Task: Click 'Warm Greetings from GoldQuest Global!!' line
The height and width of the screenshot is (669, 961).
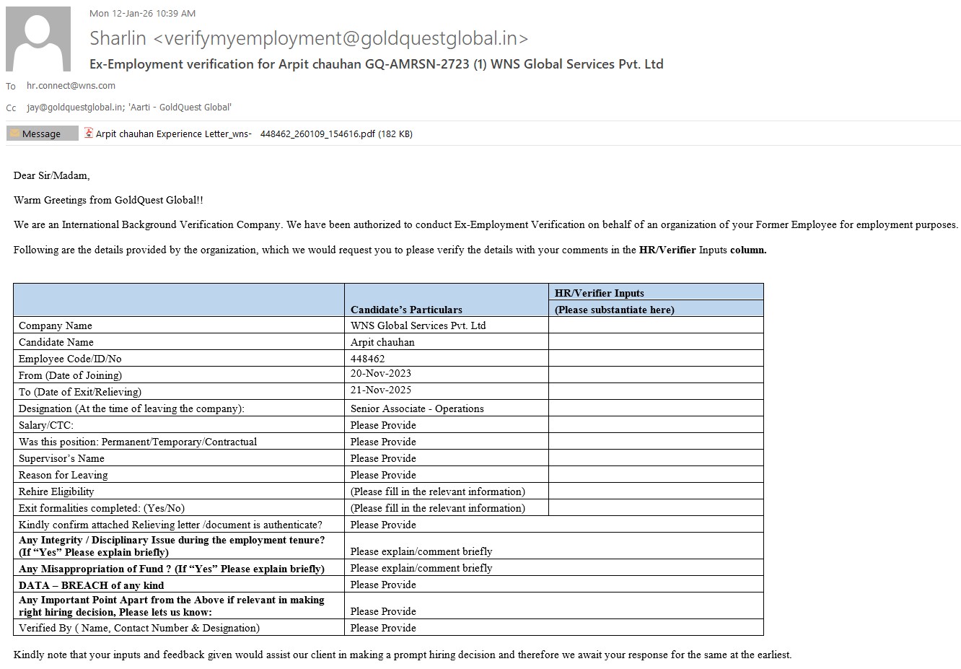Action: click(x=108, y=200)
